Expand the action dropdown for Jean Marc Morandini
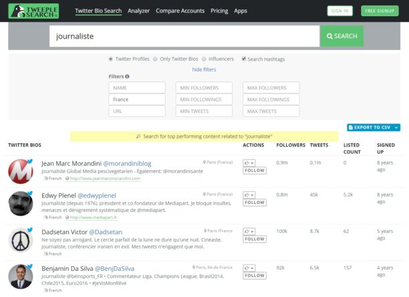Image resolution: width=409 pixels, height=297 pixels. (x=249, y=162)
